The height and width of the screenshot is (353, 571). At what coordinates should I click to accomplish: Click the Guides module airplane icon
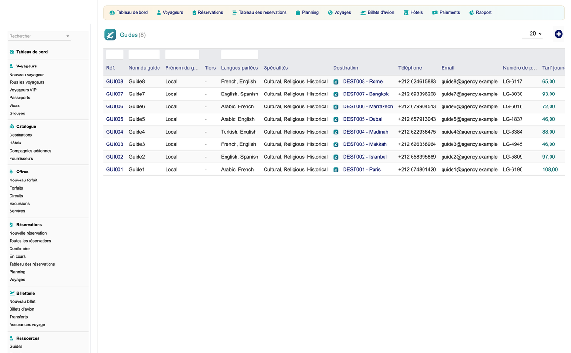coord(110,35)
